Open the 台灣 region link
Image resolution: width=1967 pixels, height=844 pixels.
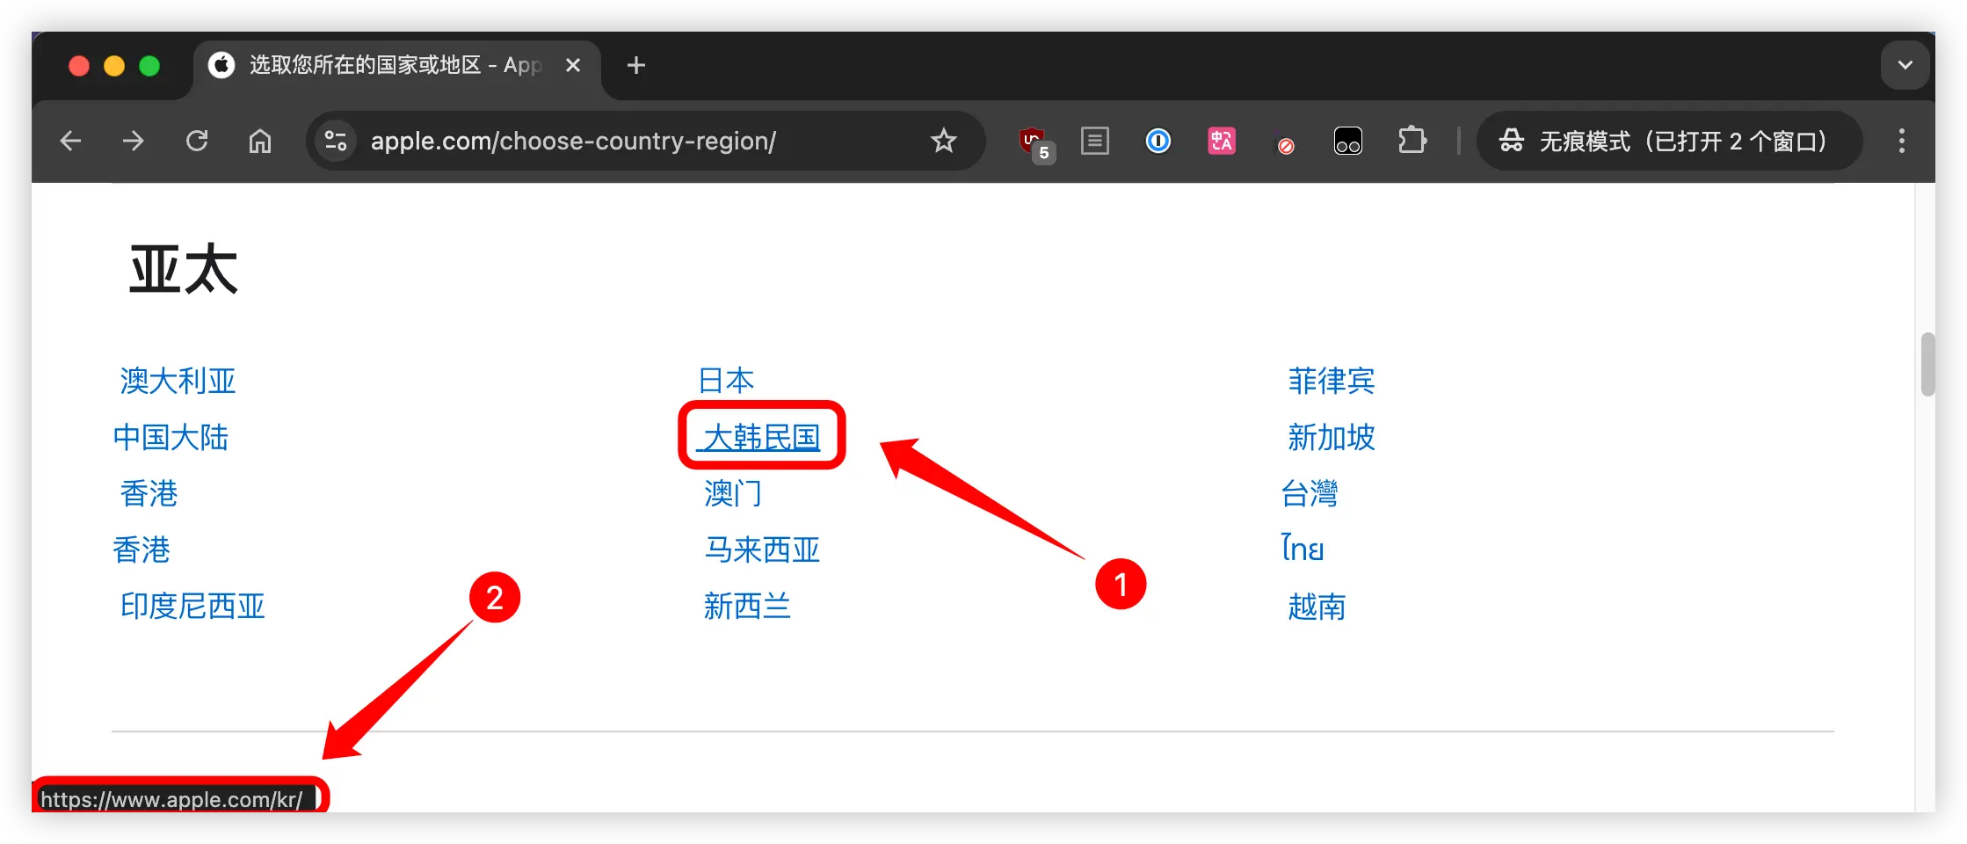pyautogui.click(x=1310, y=493)
